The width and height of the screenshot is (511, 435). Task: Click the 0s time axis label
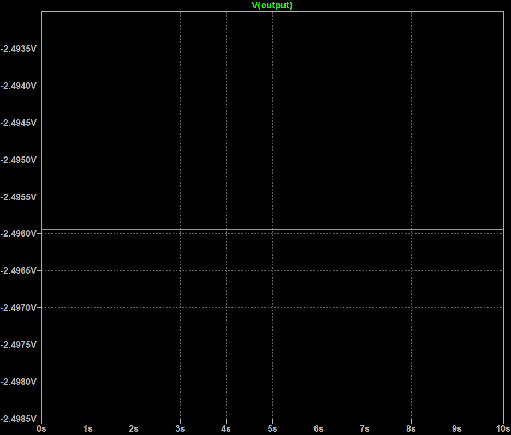tap(41, 428)
